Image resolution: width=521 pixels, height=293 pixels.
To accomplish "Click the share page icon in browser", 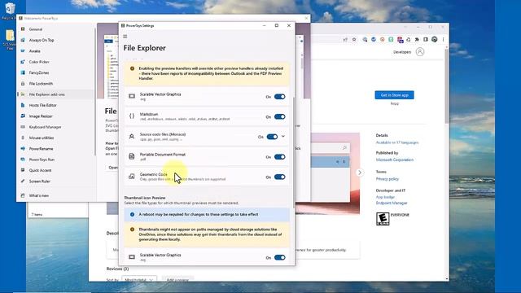I will point(345,40).
